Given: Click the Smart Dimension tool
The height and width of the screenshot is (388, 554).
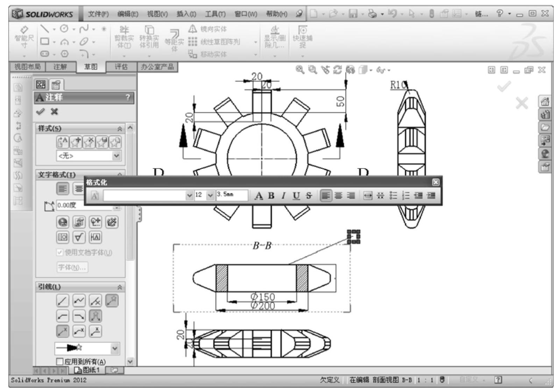Looking at the screenshot, I should [24, 37].
